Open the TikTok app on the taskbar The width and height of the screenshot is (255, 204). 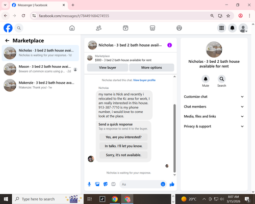pyautogui.click(x=102, y=199)
